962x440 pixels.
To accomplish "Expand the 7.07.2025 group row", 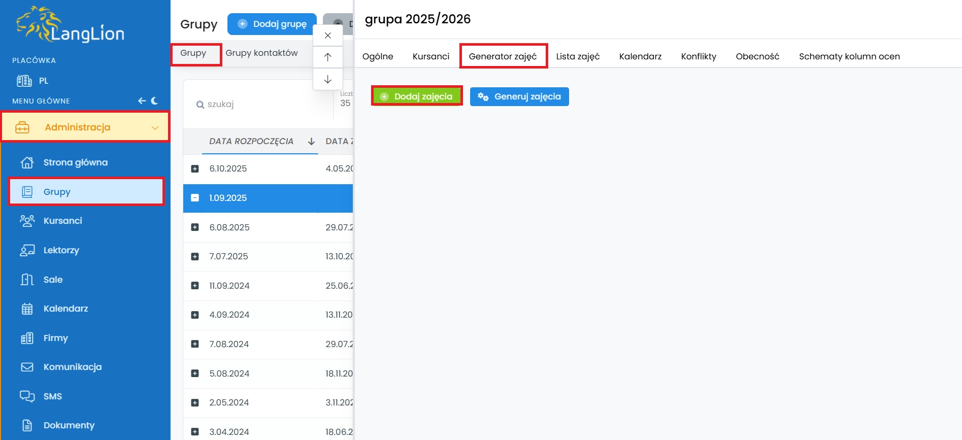I will coord(195,257).
